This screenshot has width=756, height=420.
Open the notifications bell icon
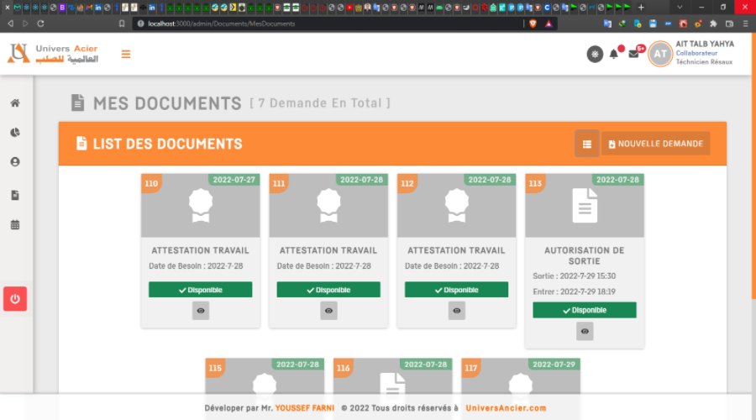[x=614, y=55]
